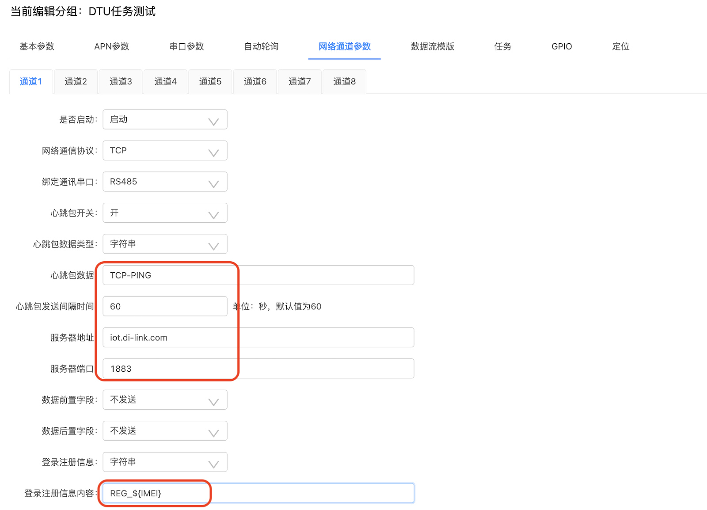Image resolution: width=707 pixels, height=510 pixels.
Task: Click the 数据后置字段 label
Action: 69,431
